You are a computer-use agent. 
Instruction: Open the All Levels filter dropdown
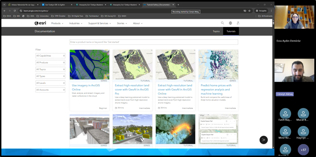[50, 83]
